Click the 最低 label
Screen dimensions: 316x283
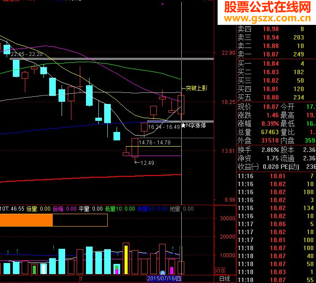click(x=287, y=124)
